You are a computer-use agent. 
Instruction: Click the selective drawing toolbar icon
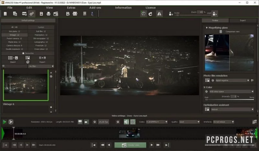coord(84,14)
